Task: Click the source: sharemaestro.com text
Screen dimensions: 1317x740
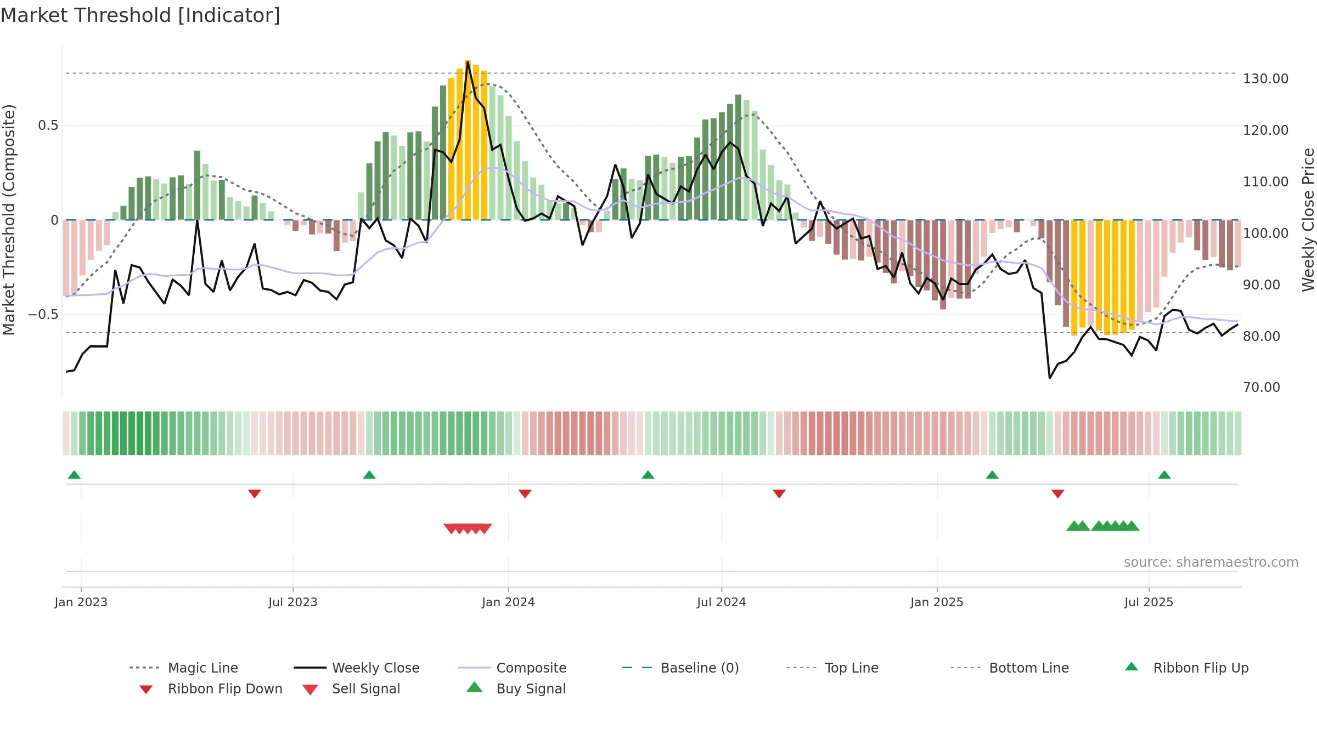Action: tap(1211, 562)
